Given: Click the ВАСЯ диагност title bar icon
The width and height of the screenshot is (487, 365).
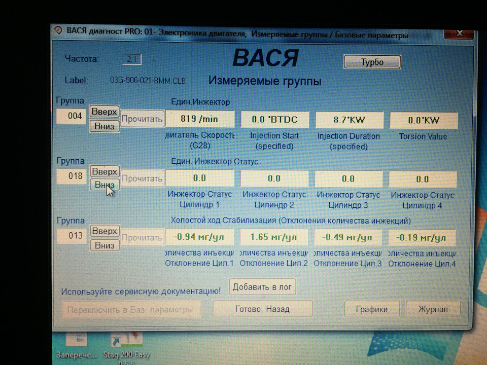Looking at the screenshot, I should 58,30.
